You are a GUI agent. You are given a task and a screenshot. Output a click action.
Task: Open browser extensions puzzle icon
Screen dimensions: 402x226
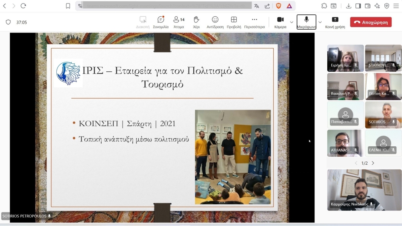(x=324, y=6)
